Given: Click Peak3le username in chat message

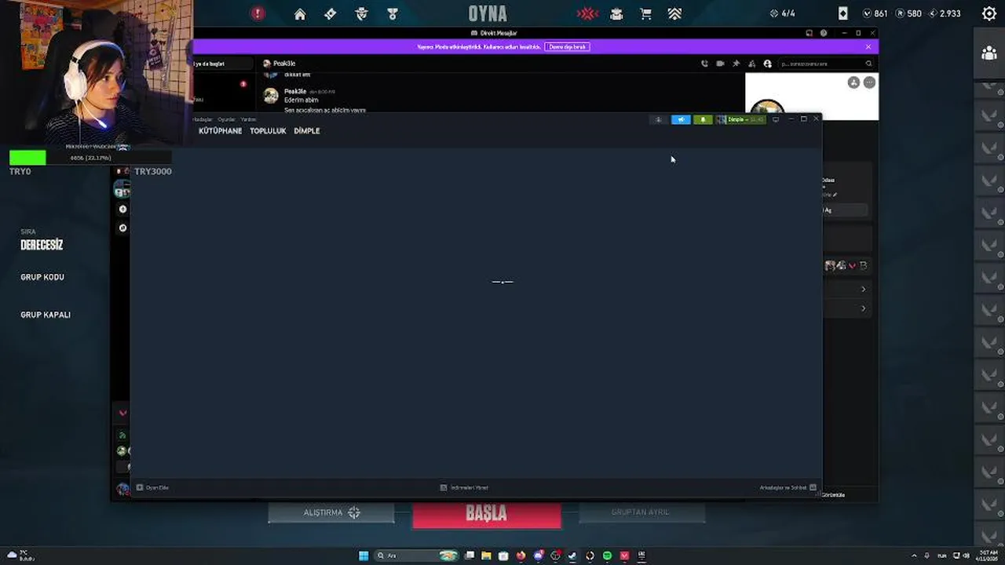Looking at the screenshot, I should (x=295, y=92).
